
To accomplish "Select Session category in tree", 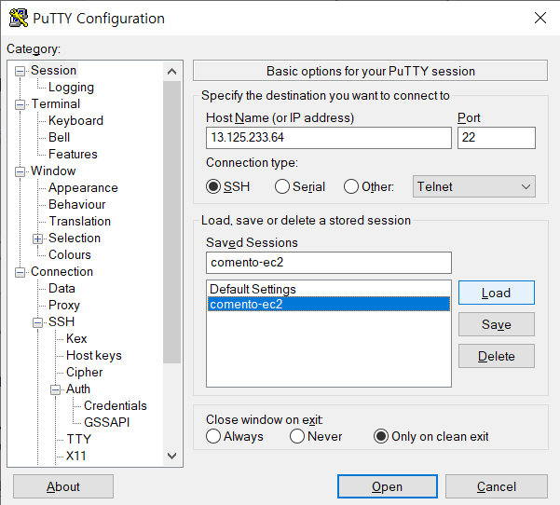I will click(53, 71).
